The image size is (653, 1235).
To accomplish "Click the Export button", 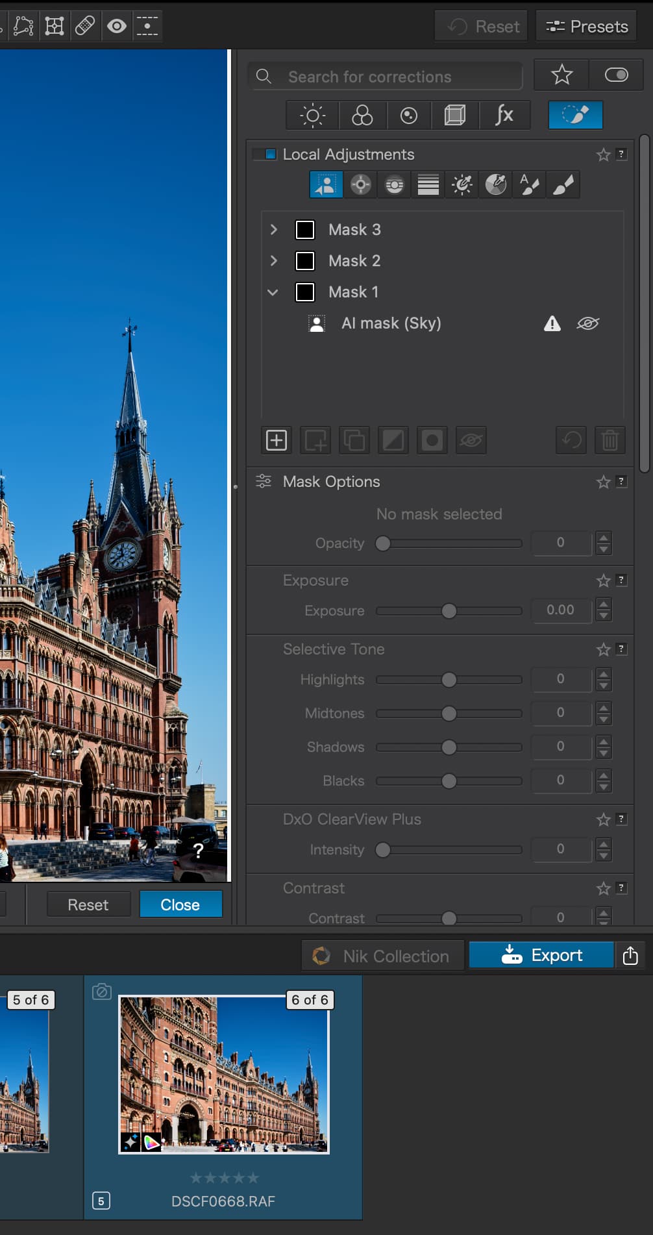I will tap(541, 956).
